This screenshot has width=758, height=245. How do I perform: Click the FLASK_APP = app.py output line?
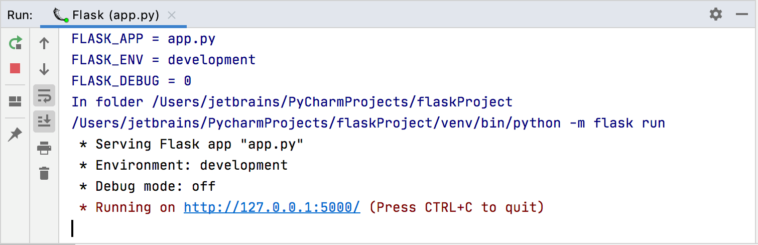[143, 39]
